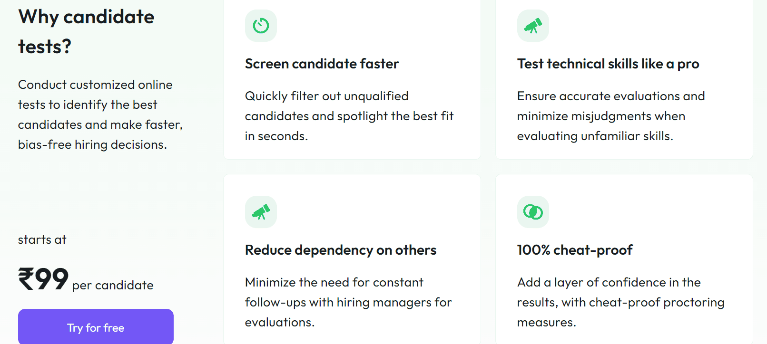Select the Reduce dependency on others heading
767x344 pixels.
[340, 250]
